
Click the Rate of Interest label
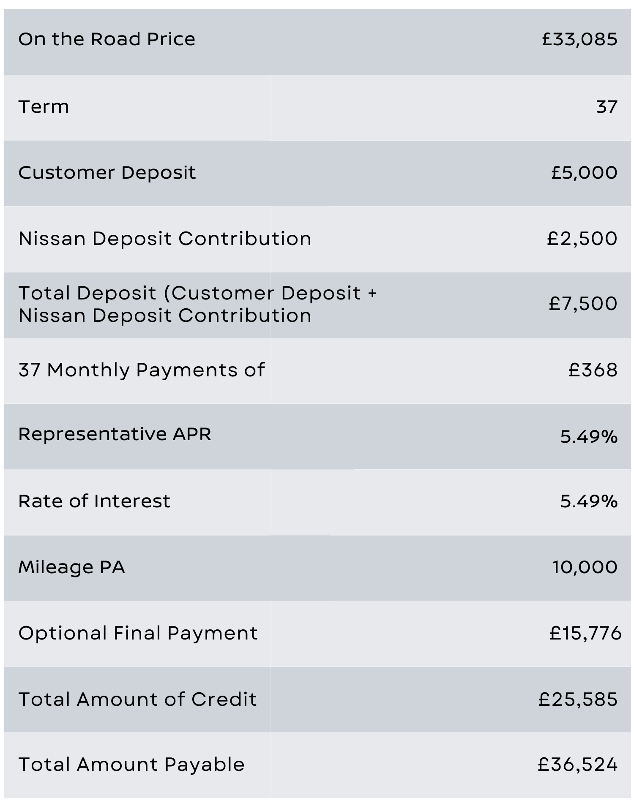(94, 501)
